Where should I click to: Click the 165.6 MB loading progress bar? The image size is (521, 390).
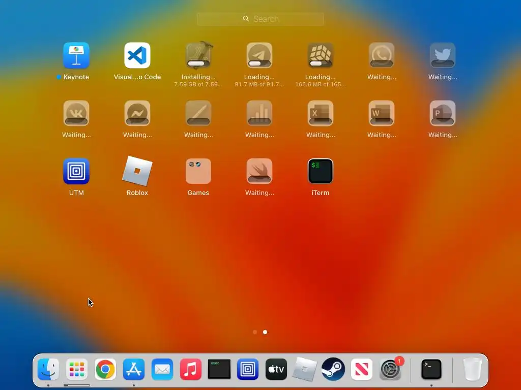pyautogui.click(x=321, y=63)
